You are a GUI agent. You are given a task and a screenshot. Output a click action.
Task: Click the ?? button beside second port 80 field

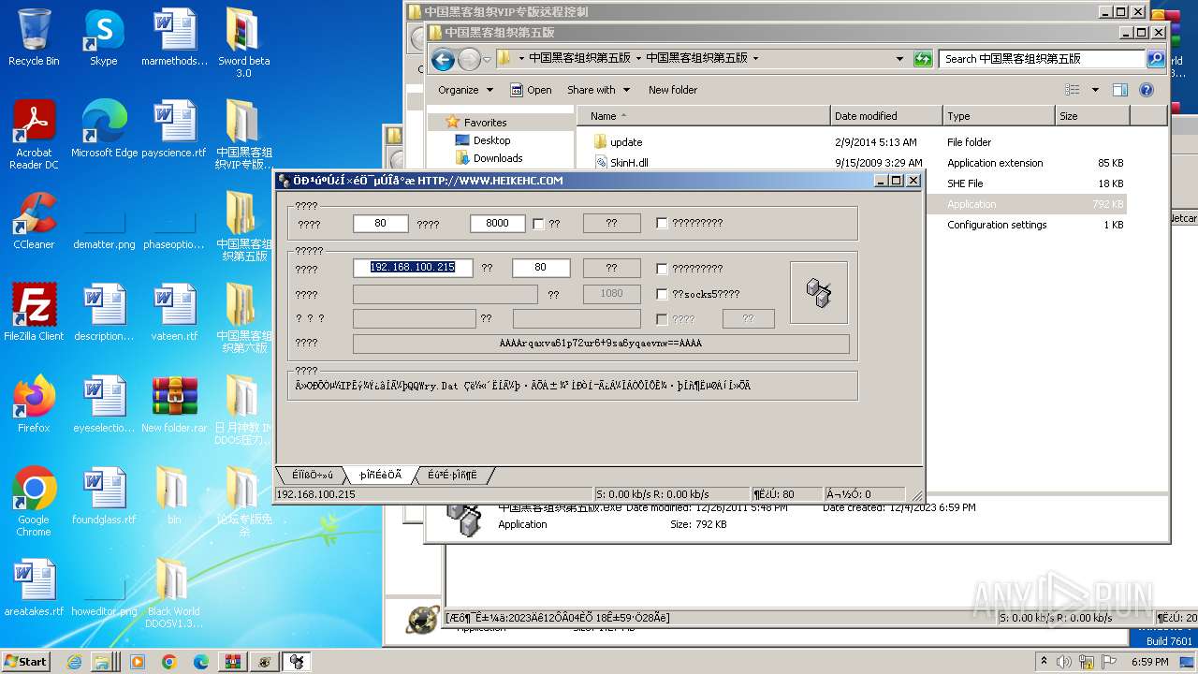pyautogui.click(x=611, y=268)
